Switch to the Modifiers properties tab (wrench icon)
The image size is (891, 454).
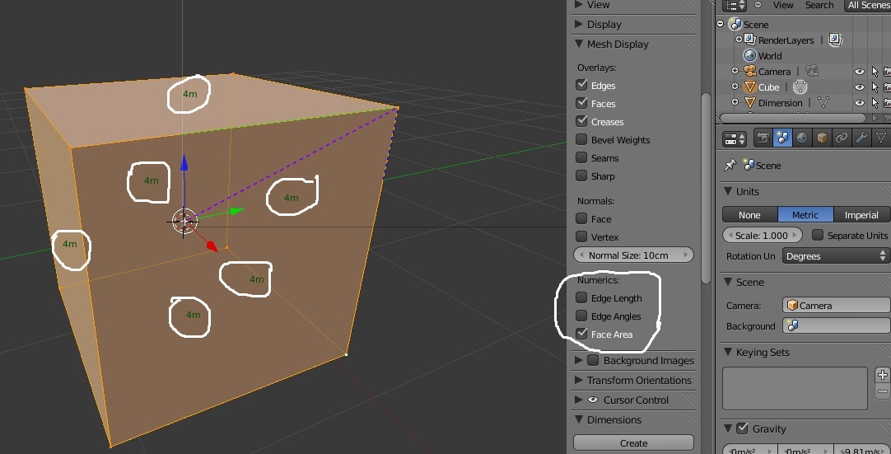click(x=861, y=138)
